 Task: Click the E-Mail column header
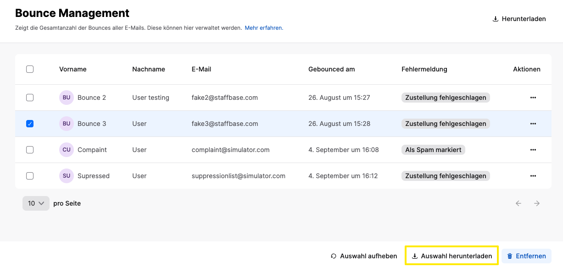click(x=201, y=69)
